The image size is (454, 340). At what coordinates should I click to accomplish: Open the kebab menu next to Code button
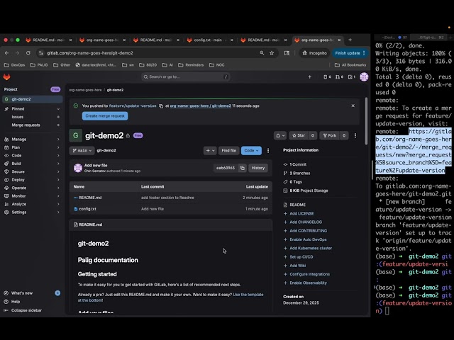pos(268,151)
